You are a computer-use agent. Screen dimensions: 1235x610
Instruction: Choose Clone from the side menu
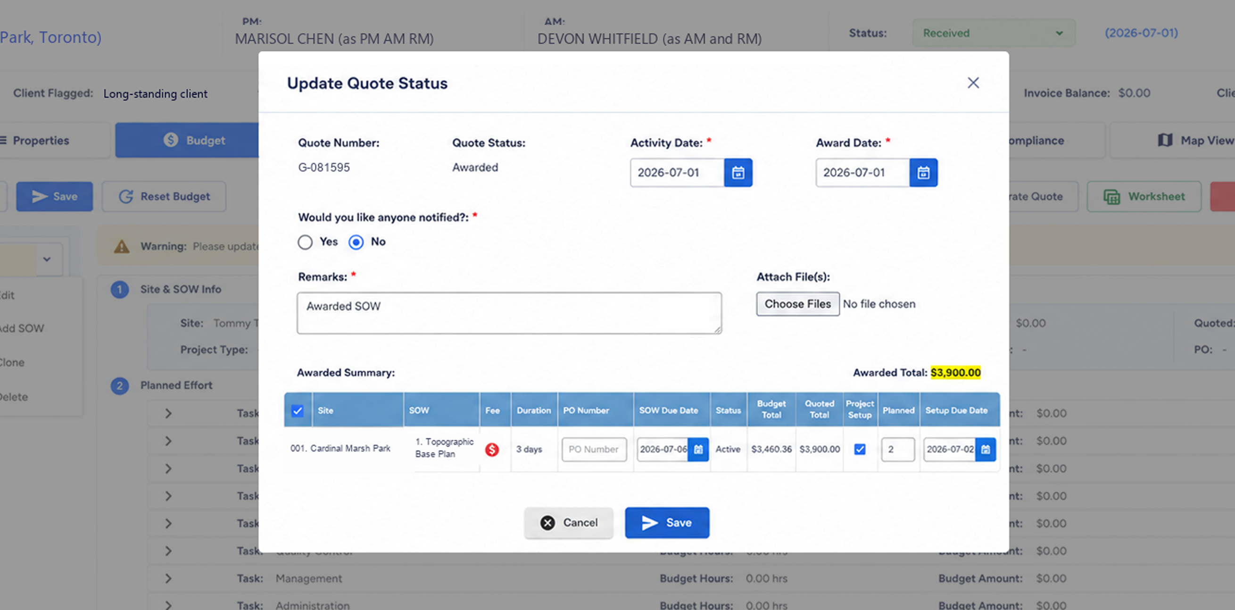point(12,362)
